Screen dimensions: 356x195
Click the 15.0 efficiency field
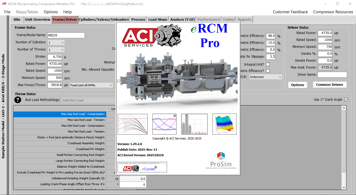271,43
